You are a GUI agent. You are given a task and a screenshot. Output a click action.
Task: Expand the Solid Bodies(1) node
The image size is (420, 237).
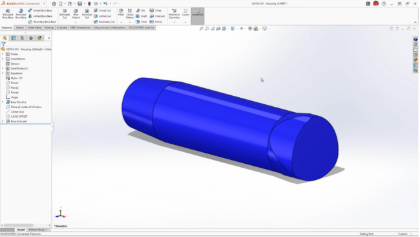3,69
